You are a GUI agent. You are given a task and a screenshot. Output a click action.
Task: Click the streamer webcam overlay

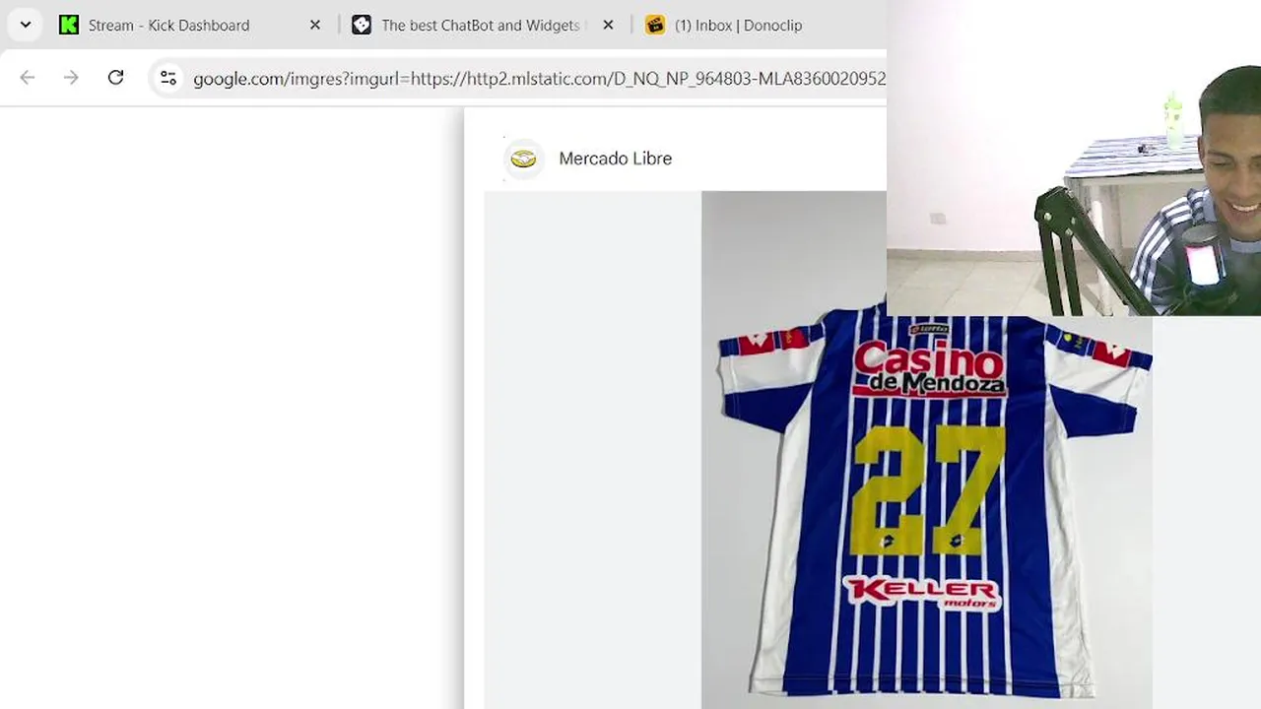click(x=1074, y=158)
